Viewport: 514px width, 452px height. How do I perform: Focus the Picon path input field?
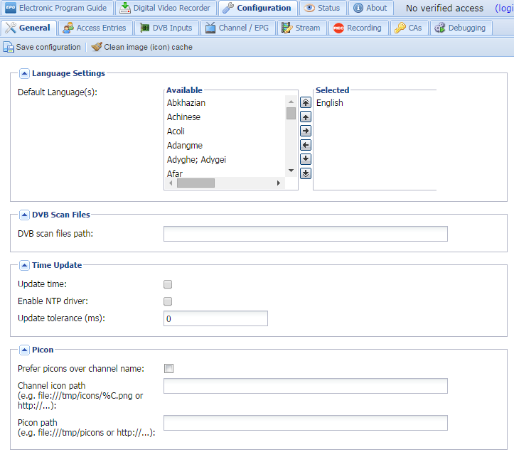(306, 423)
